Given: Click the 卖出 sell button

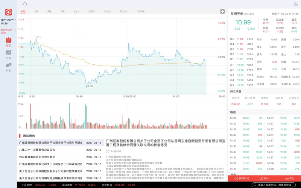Looking at the screenshot, I should pos(290,178).
